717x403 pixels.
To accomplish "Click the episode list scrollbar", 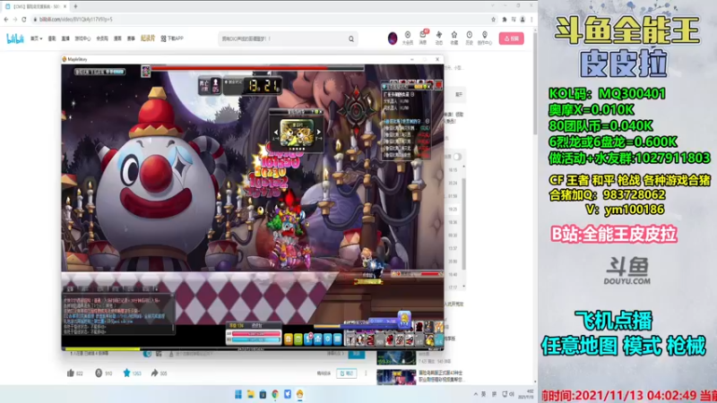I will pyautogui.click(x=464, y=224).
